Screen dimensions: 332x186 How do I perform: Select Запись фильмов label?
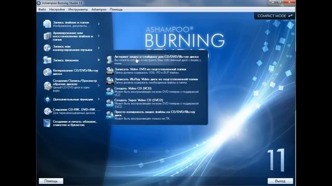point(66,60)
